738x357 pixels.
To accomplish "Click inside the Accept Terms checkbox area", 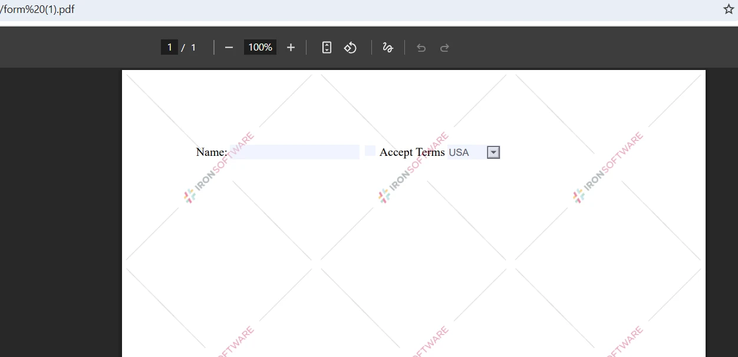I will (370, 151).
